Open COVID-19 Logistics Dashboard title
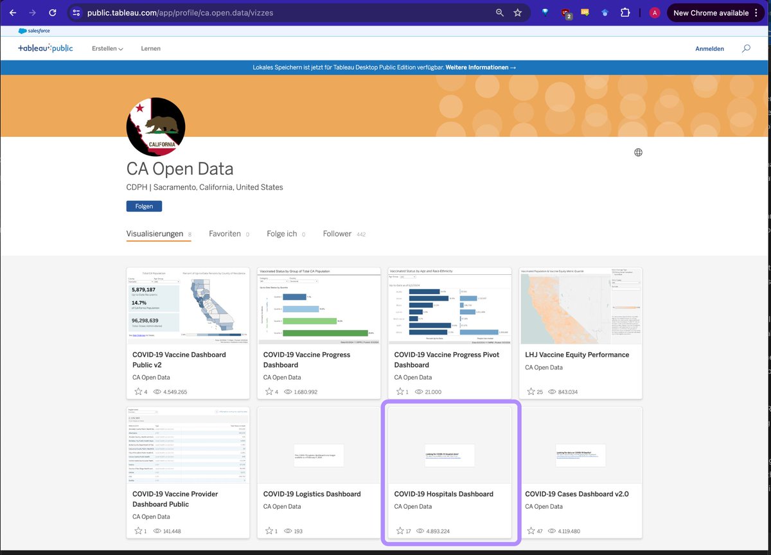Screen dimensions: 771x555 click(x=312, y=494)
